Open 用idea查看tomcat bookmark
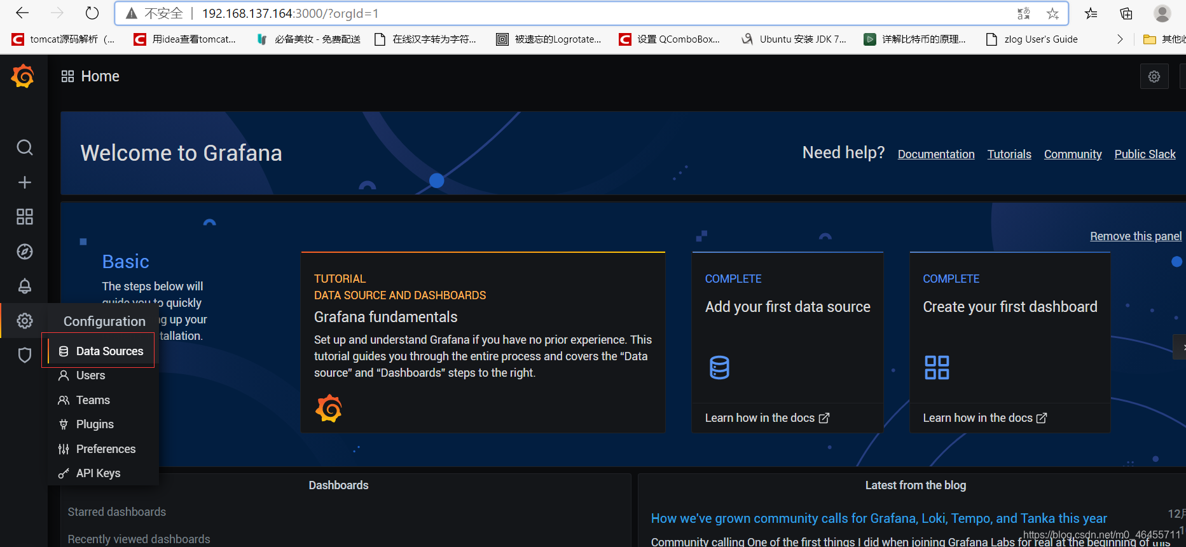Image resolution: width=1186 pixels, height=547 pixels. tap(184, 39)
